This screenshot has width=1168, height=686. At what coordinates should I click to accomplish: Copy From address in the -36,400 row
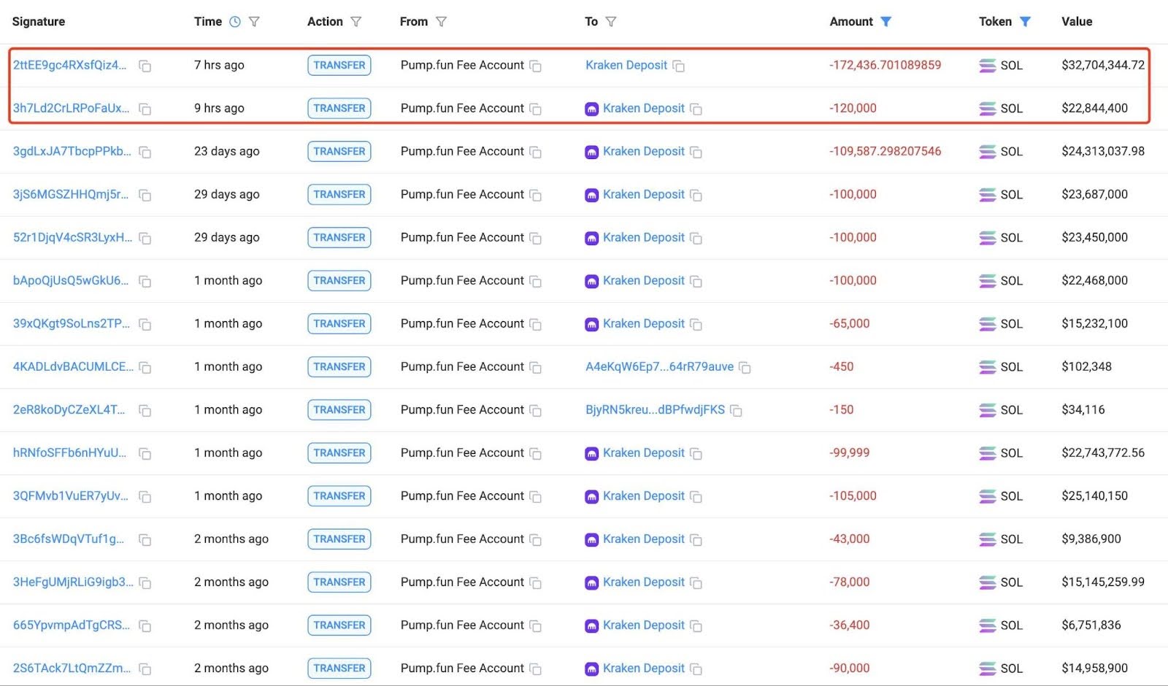tap(535, 626)
